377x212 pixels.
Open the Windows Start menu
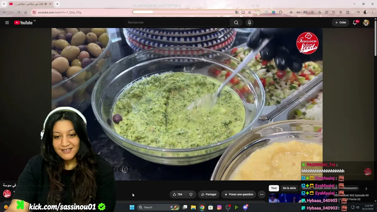pyautogui.click(x=132, y=207)
